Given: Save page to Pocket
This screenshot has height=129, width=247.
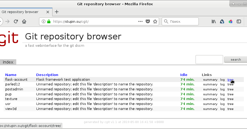Looking at the screenshot, I should point(148,21).
